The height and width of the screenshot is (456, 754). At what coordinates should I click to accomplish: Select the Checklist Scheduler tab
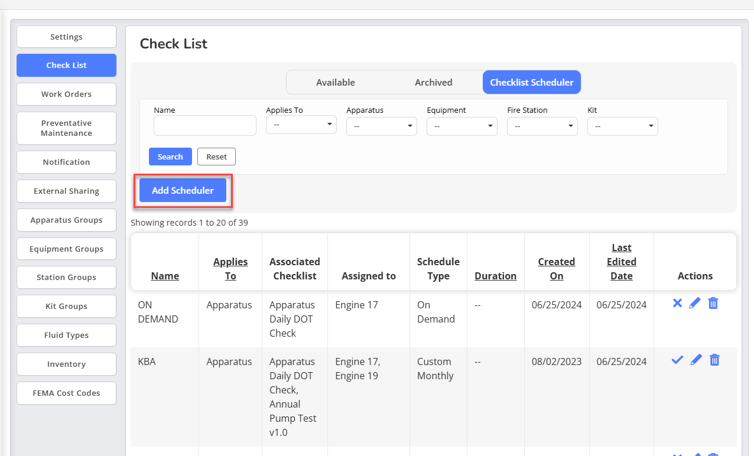coord(532,83)
